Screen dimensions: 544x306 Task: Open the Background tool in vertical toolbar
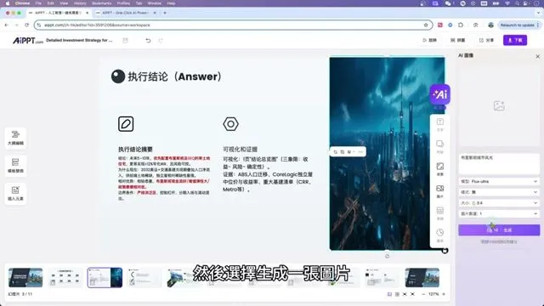(x=440, y=168)
